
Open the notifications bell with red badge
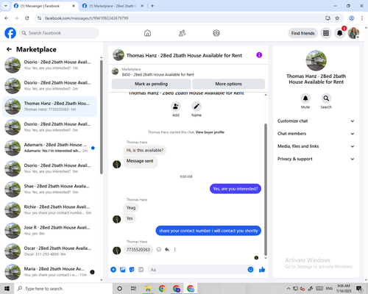pyautogui.click(x=340, y=33)
